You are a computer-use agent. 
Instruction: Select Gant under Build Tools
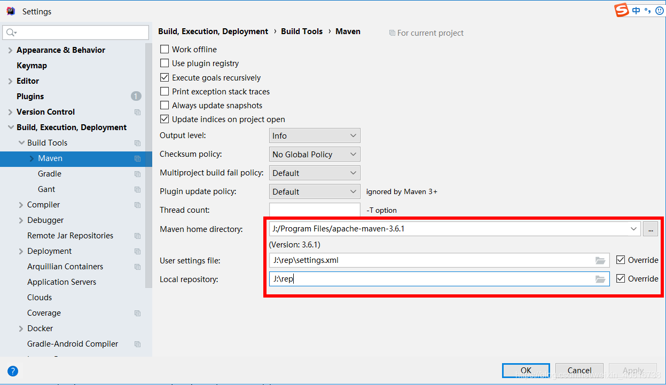(x=46, y=189)
